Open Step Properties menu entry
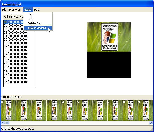This screenshot has width=154, height=132. (38, 28)
